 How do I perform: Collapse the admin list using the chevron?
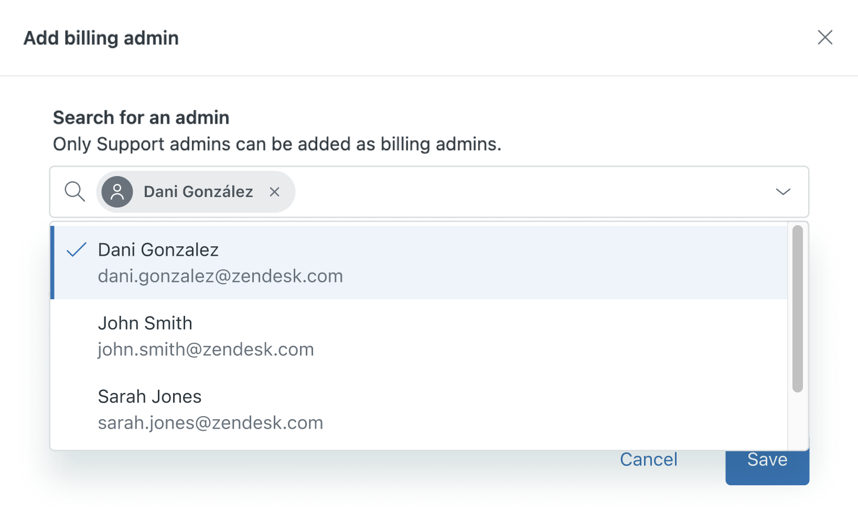[783, 192]
